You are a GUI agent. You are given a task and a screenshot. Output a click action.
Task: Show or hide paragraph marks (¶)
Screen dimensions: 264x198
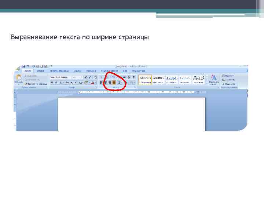(x=134, y=77)
